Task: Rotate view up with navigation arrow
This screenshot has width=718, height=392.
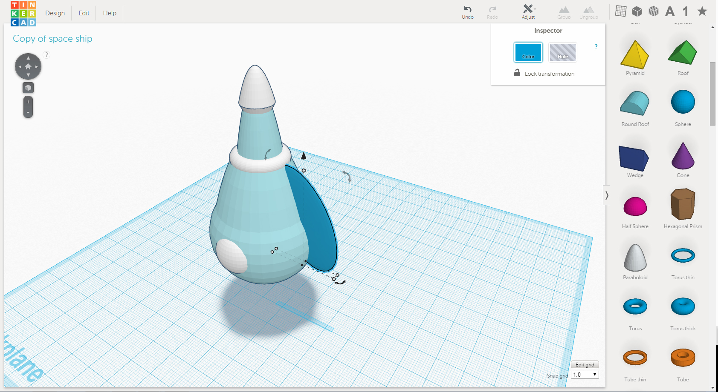Action: (x=28, y=57)
